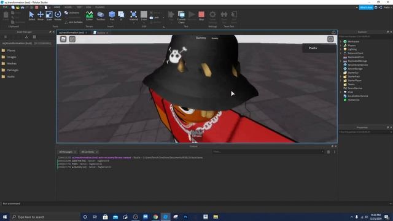Click the Run a command bar
The height and width of the screenshot is (221, 393).
[x=195, y=204]
